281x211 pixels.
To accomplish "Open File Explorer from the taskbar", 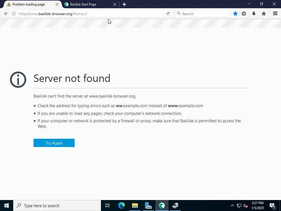I will point(135,206).
